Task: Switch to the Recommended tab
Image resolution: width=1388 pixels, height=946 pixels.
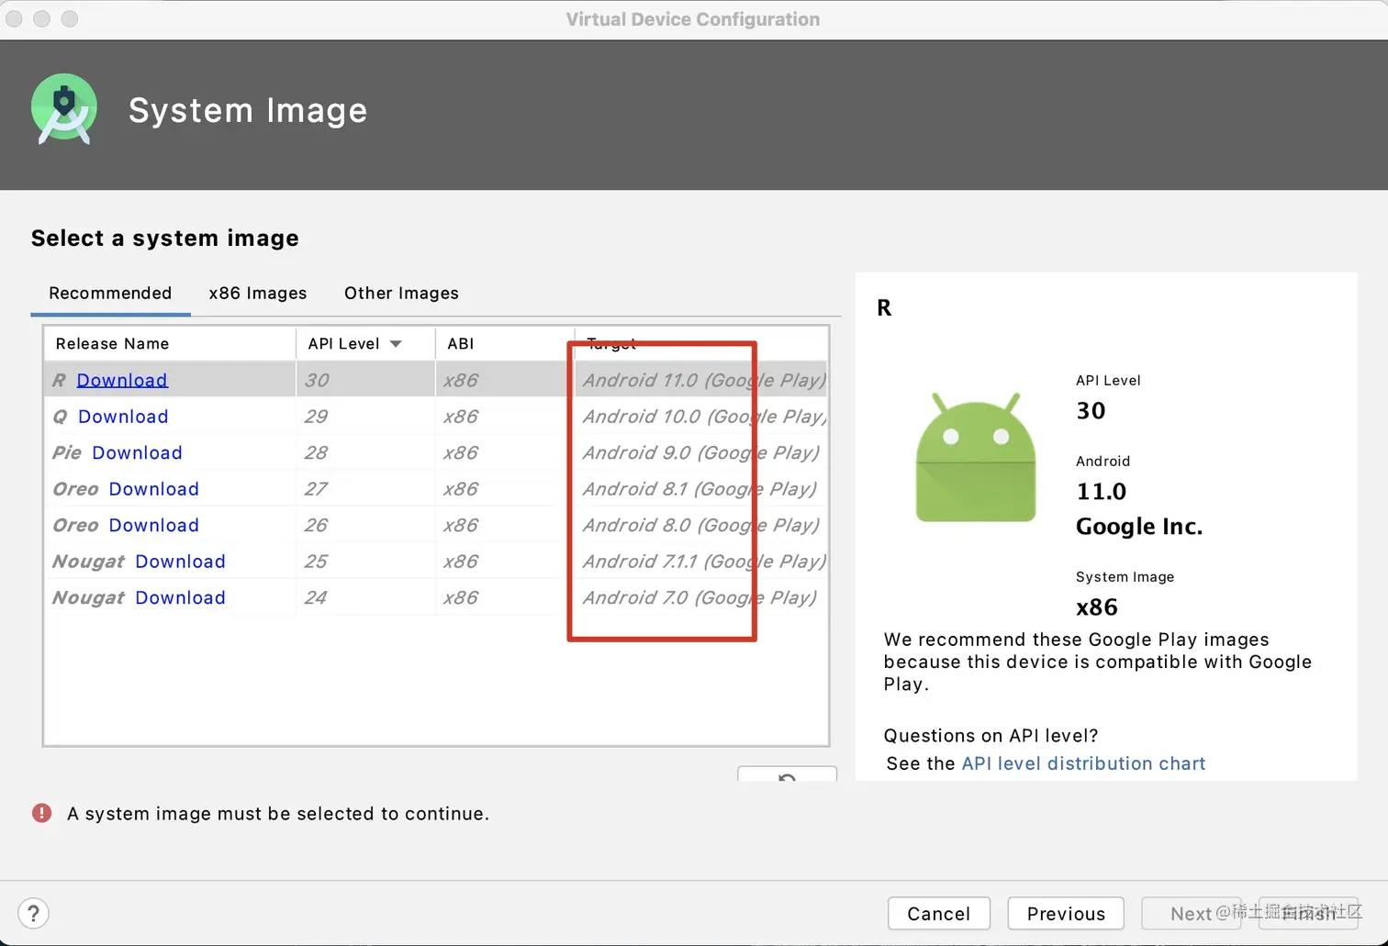Action: [x=110, y=294]
